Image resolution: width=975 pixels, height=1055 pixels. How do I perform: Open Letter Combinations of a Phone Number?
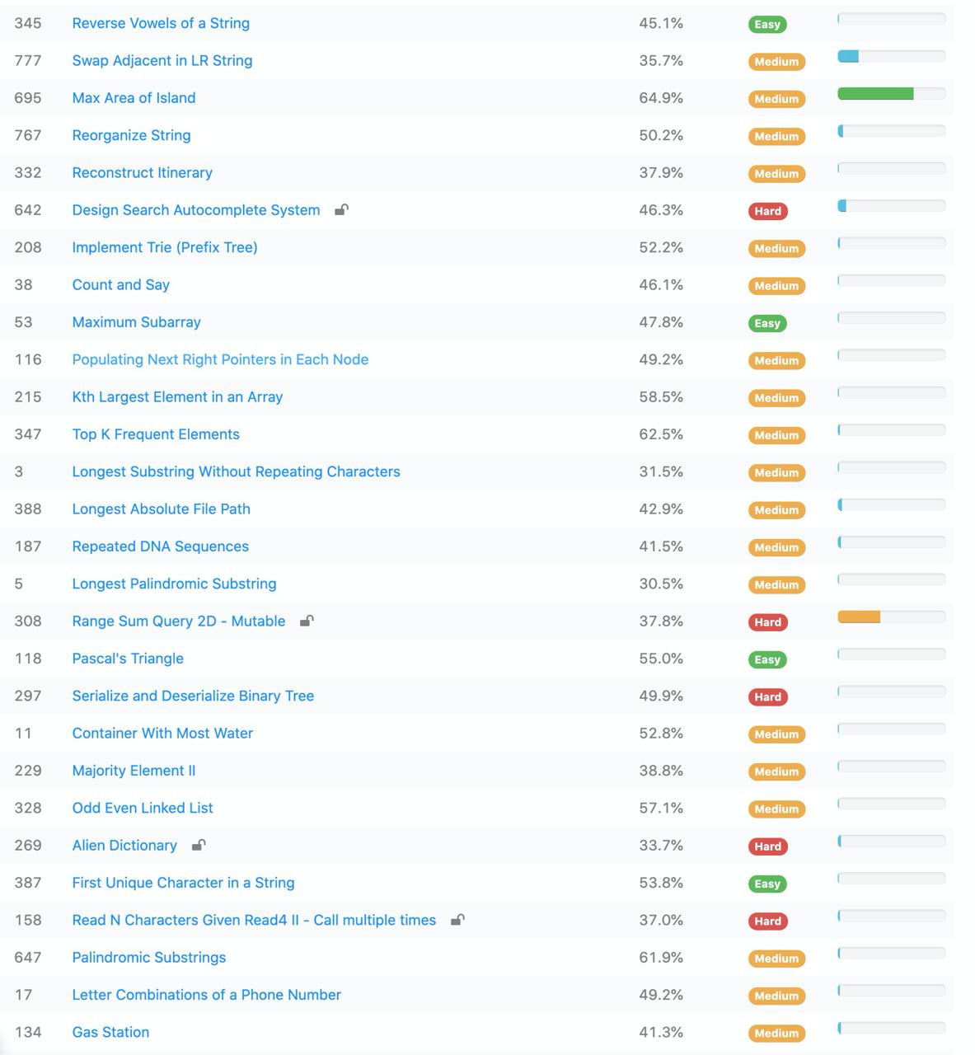[206, 995]
